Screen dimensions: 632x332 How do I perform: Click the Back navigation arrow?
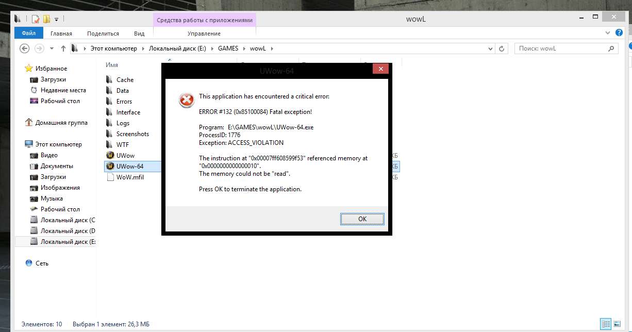[24, 48]
